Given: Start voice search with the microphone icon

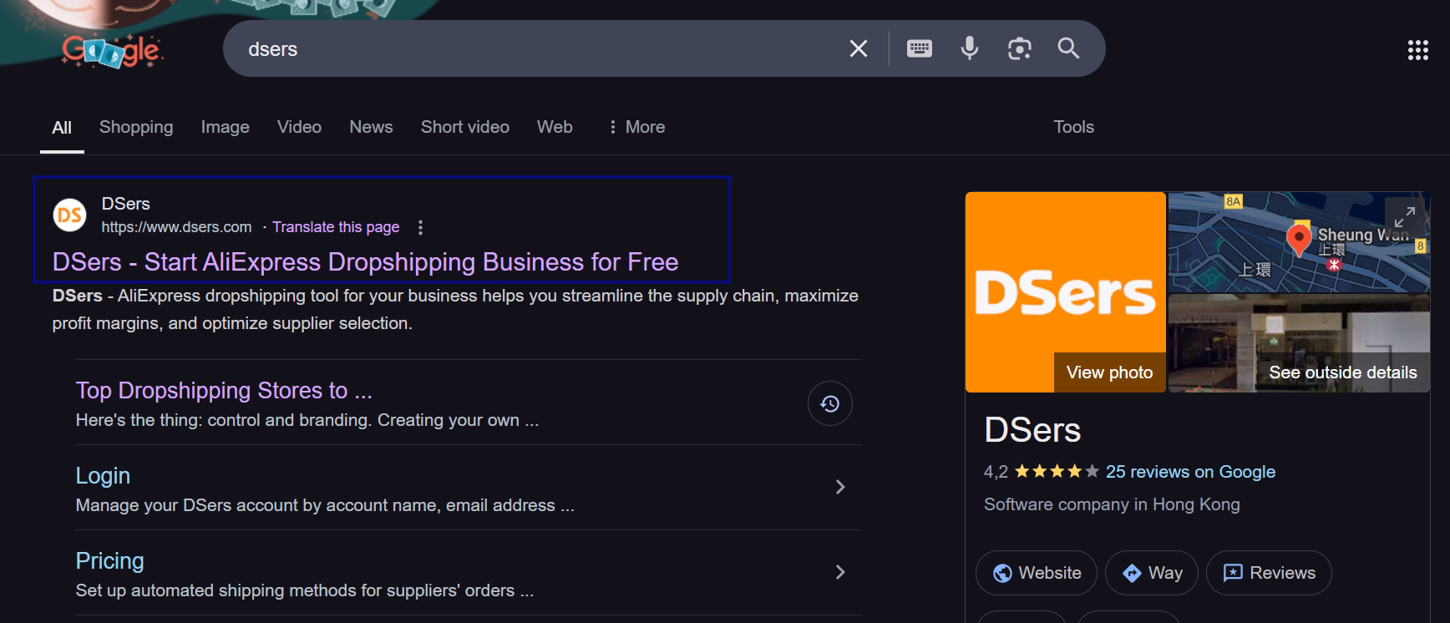Looking at the screenshot, I should pos(970,48).
